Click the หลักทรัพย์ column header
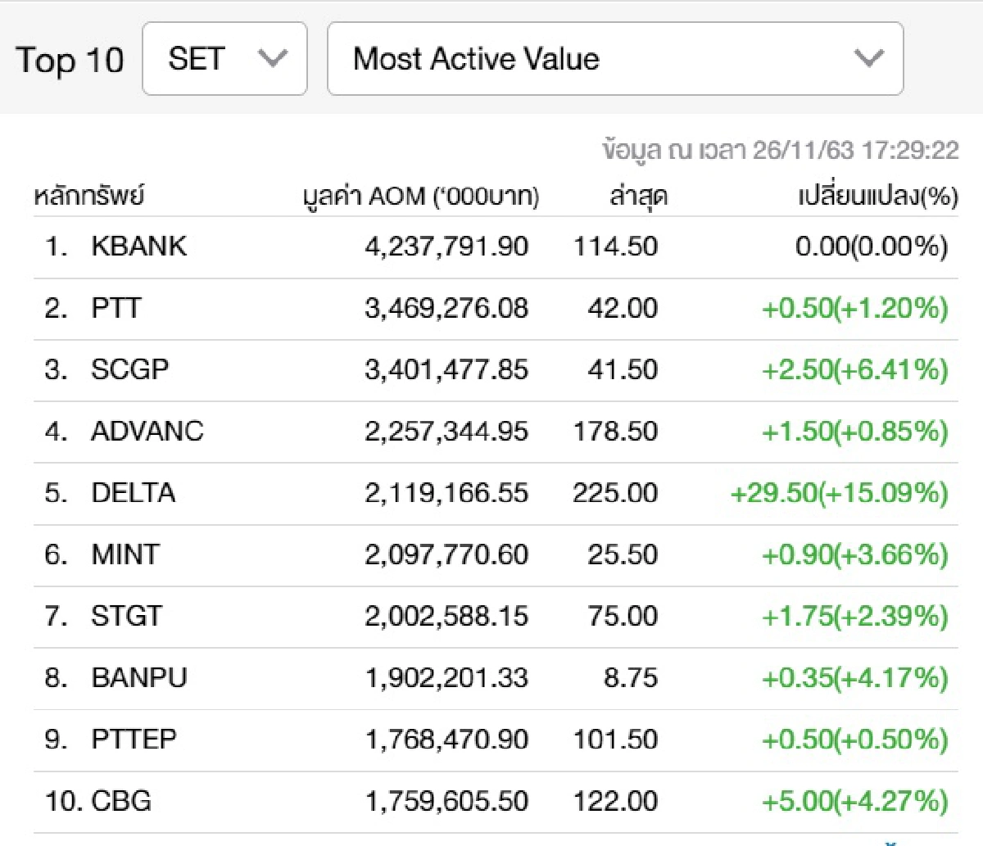 (89, 197)
